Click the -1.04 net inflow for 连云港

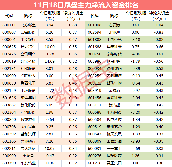159,25
